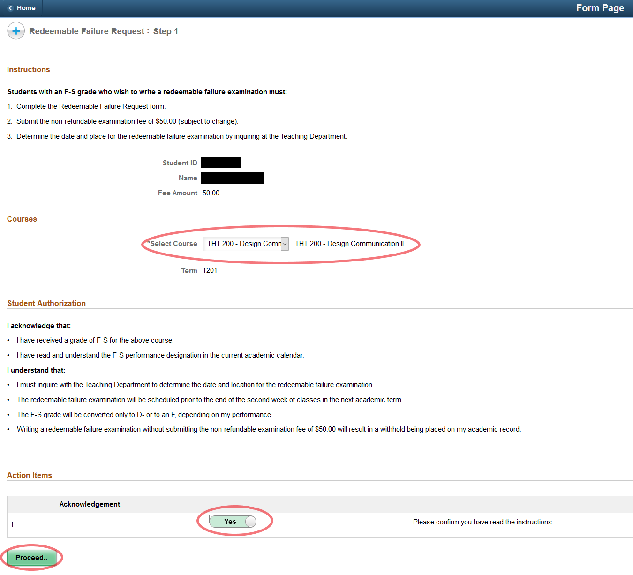Open the Select Course dropdown
The height and width of the screenshot is (575, 633).
pos(242,244)
